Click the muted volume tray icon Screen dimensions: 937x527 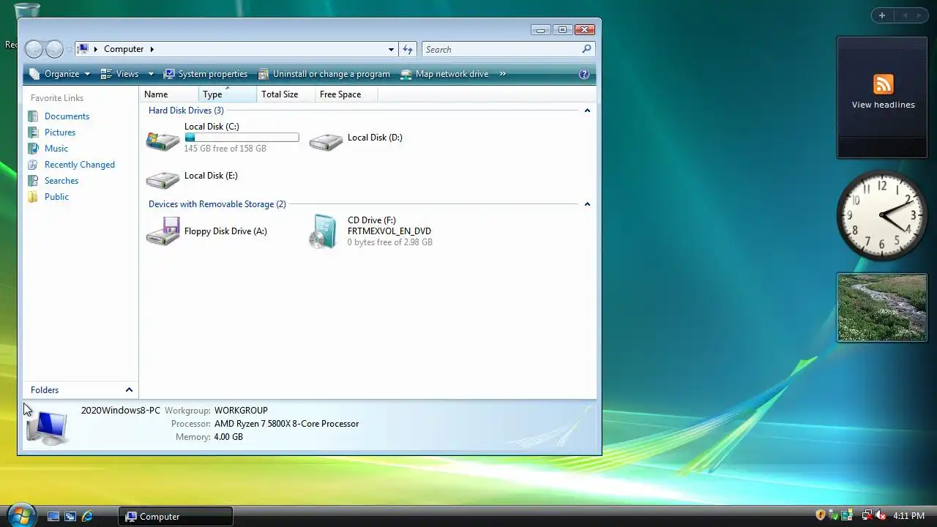tap(881, 515)
